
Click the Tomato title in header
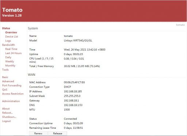pyautogui.click(x=12, y=10)
